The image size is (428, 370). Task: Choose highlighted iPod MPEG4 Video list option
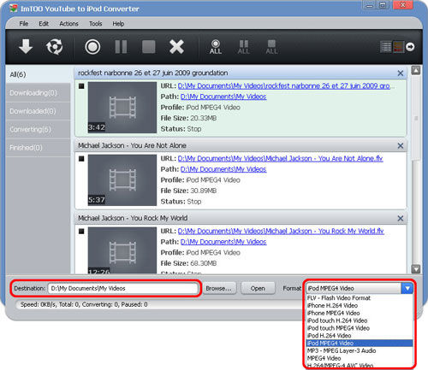tap(360, 344)
